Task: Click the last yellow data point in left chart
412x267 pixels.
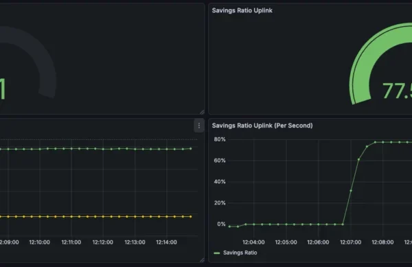Action: [191, 217]
